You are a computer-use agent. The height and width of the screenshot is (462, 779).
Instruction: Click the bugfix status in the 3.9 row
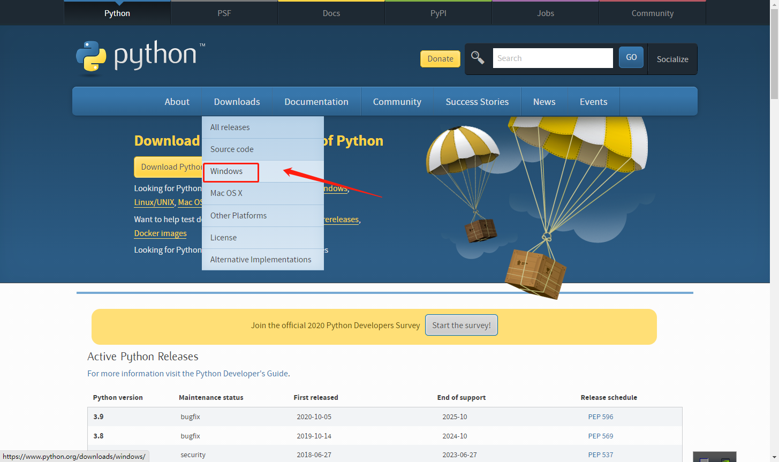(191, 416)
